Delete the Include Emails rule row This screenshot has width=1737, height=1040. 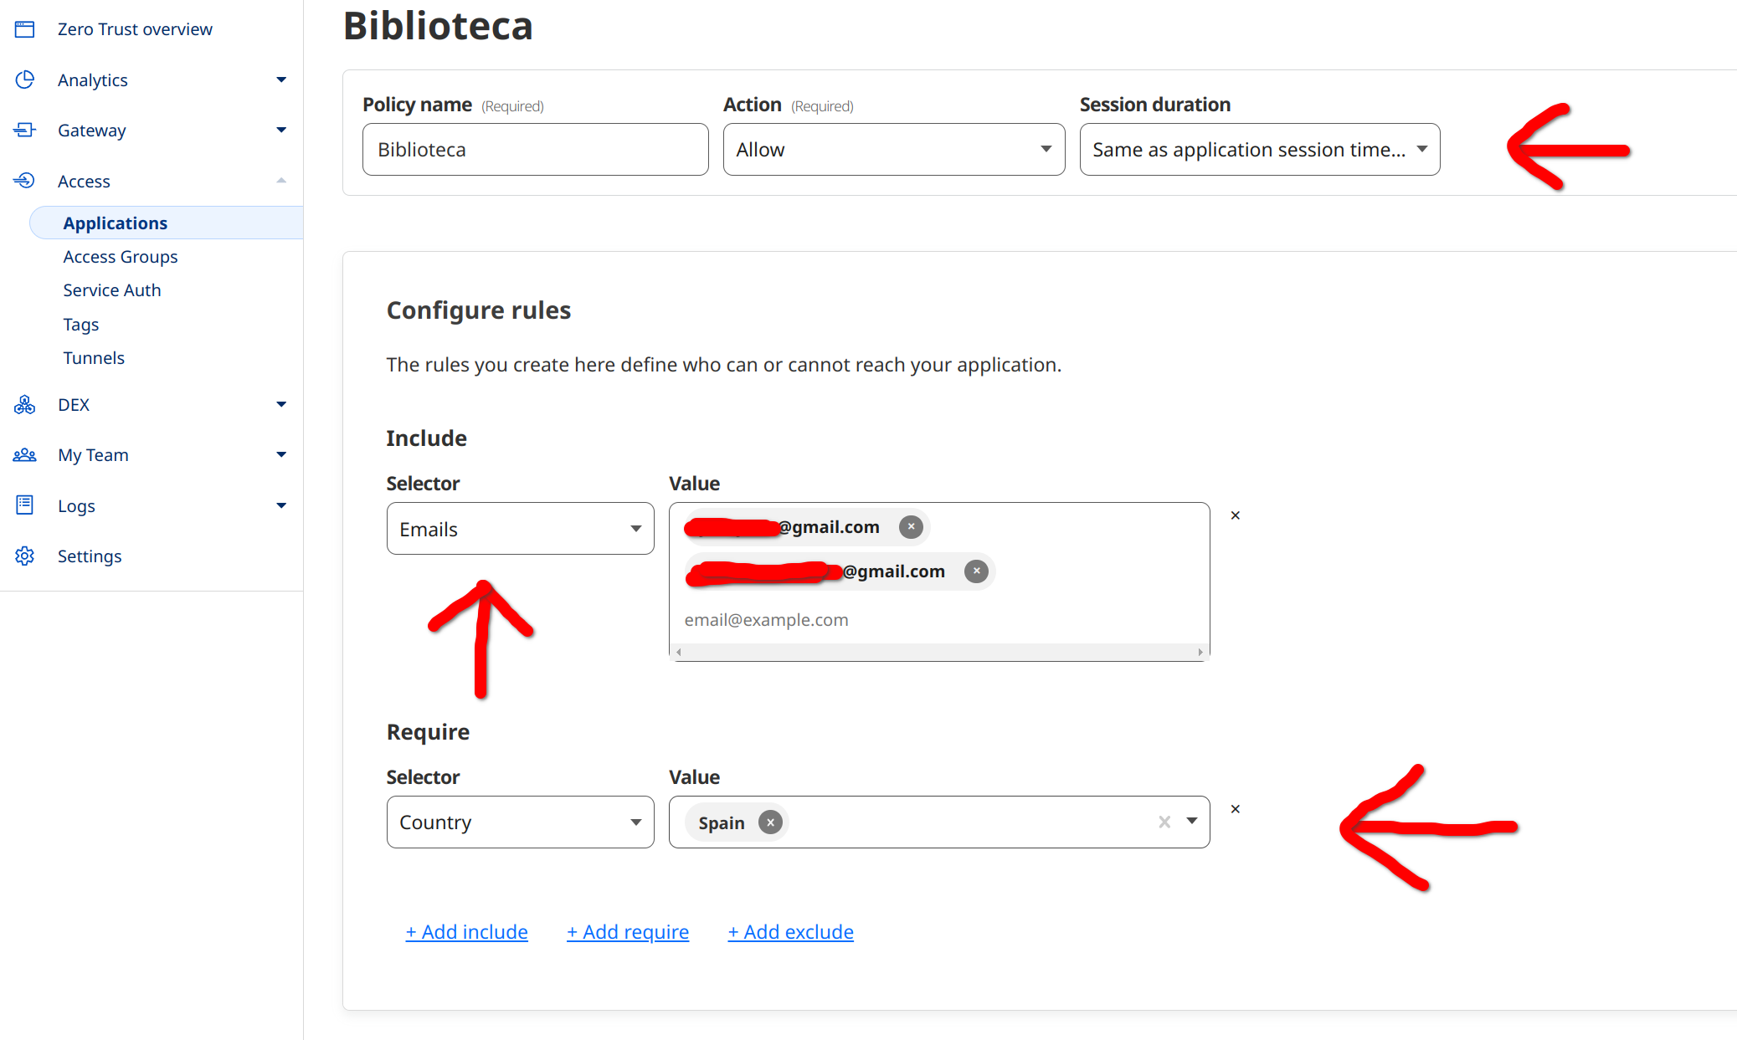(1235, 515)
